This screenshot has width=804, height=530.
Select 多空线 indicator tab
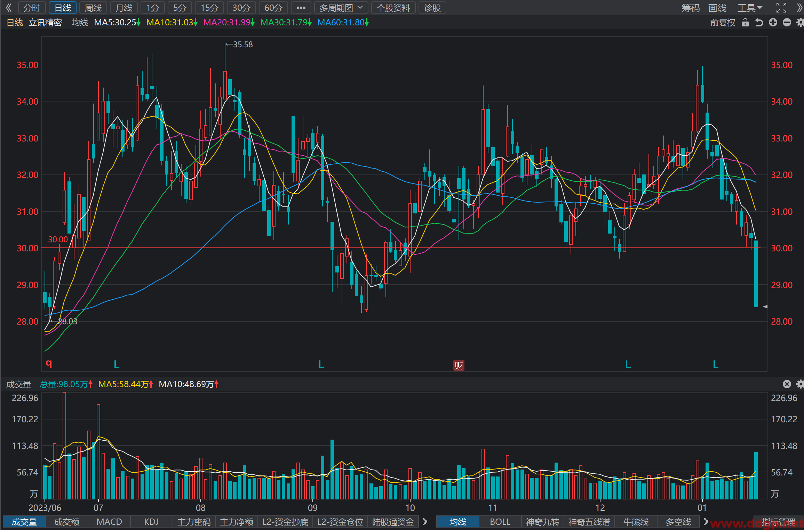[x=678, y=522]
